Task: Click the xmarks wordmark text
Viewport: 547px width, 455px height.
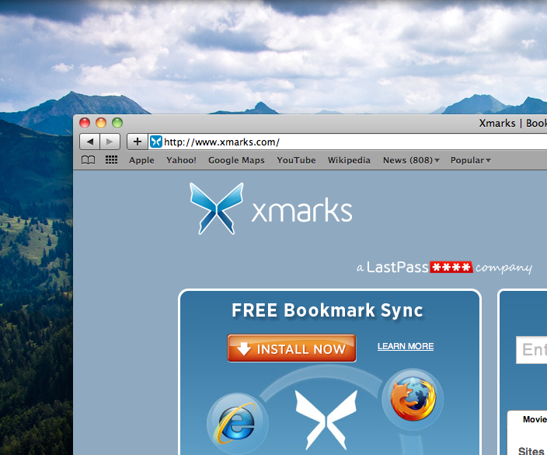Action: 301,210
